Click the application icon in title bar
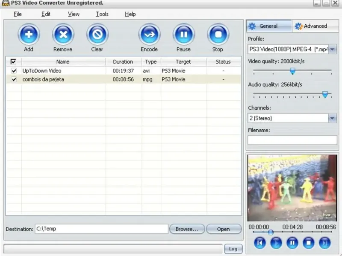This screenshot has width=342, height=256. pos(5,3)
